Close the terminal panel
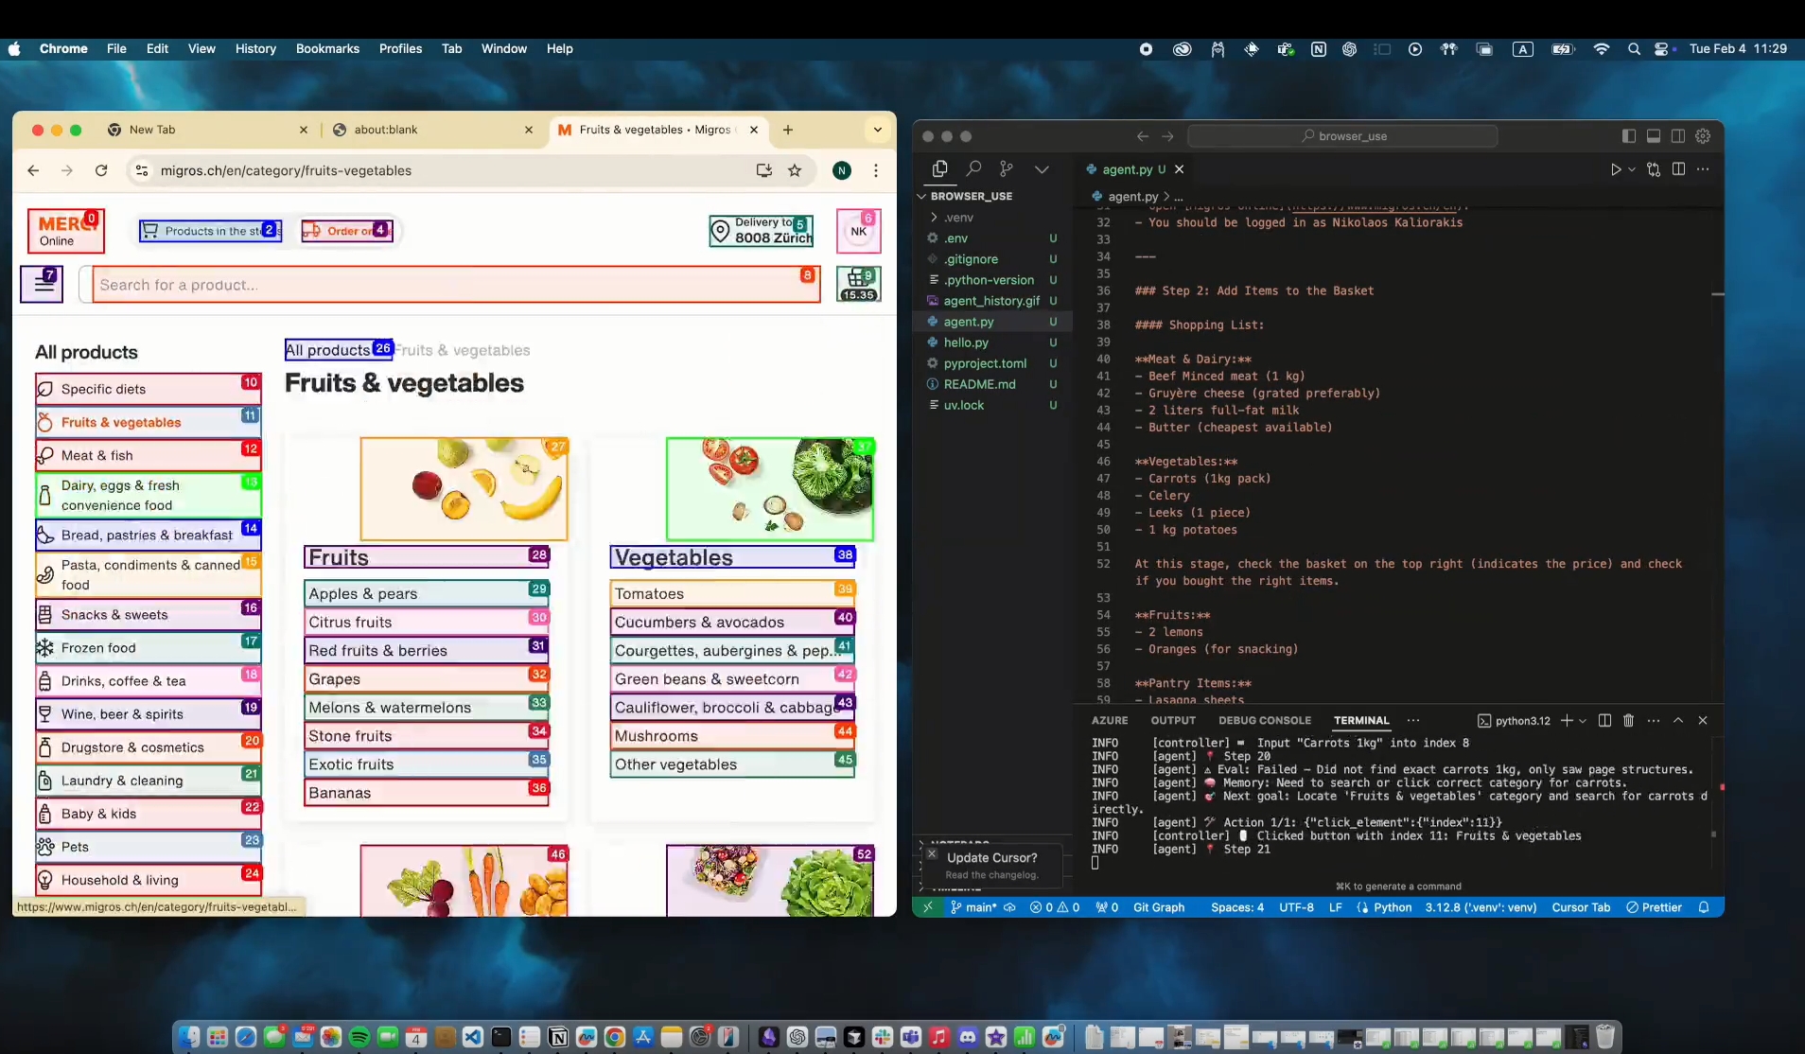This screenshot has width=1805, height=1054. click(1703, 720)
